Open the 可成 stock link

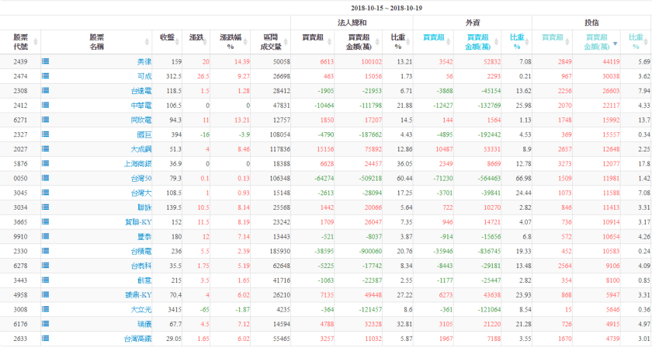(144, 76)
